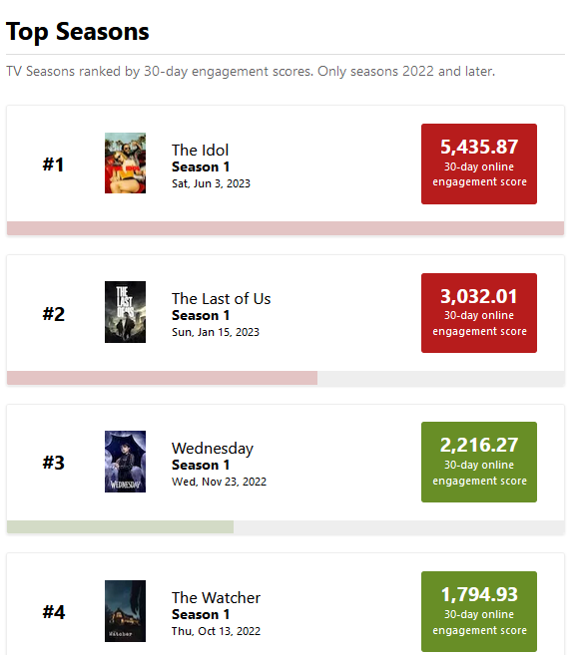The width and height of the screenshot is (573, 655).
Task: Select the 1,794.93 engagement score badge
Action: pos(479,611)
